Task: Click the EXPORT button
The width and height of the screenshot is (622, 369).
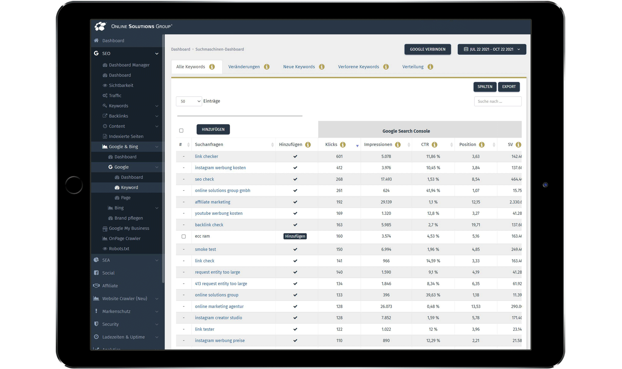Action: 509,87
